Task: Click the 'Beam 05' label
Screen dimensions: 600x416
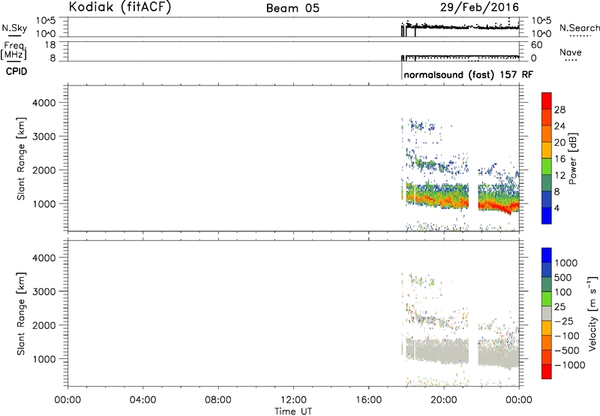Action: [292, 8]
